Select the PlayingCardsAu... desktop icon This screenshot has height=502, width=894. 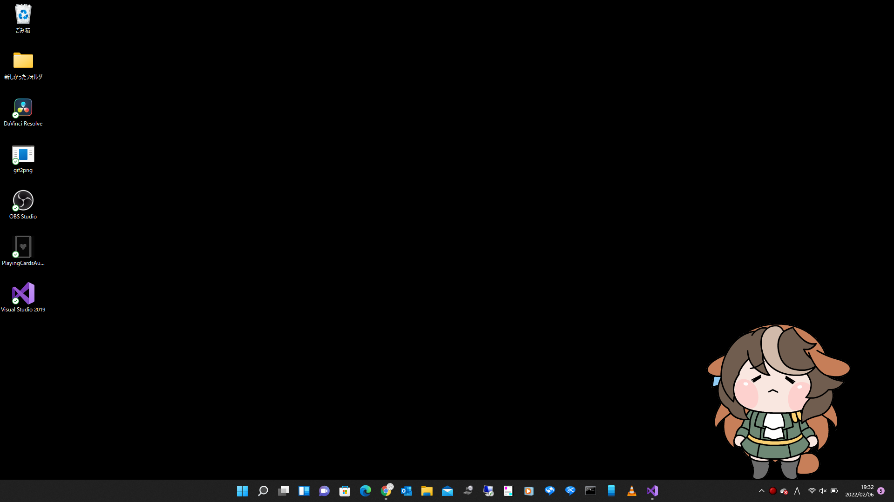[x=23, y=251]
